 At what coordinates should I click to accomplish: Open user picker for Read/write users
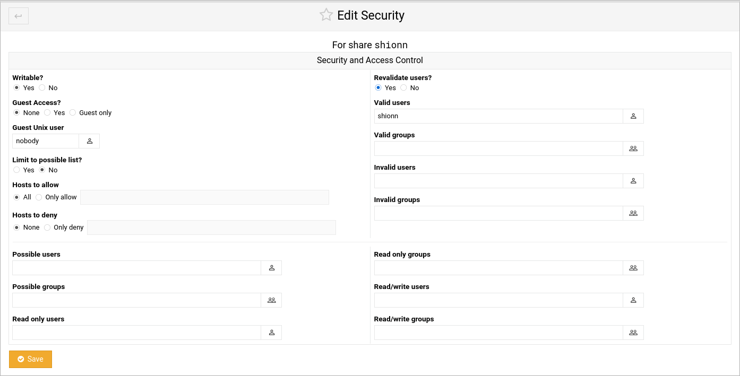[x=633, y=300]
